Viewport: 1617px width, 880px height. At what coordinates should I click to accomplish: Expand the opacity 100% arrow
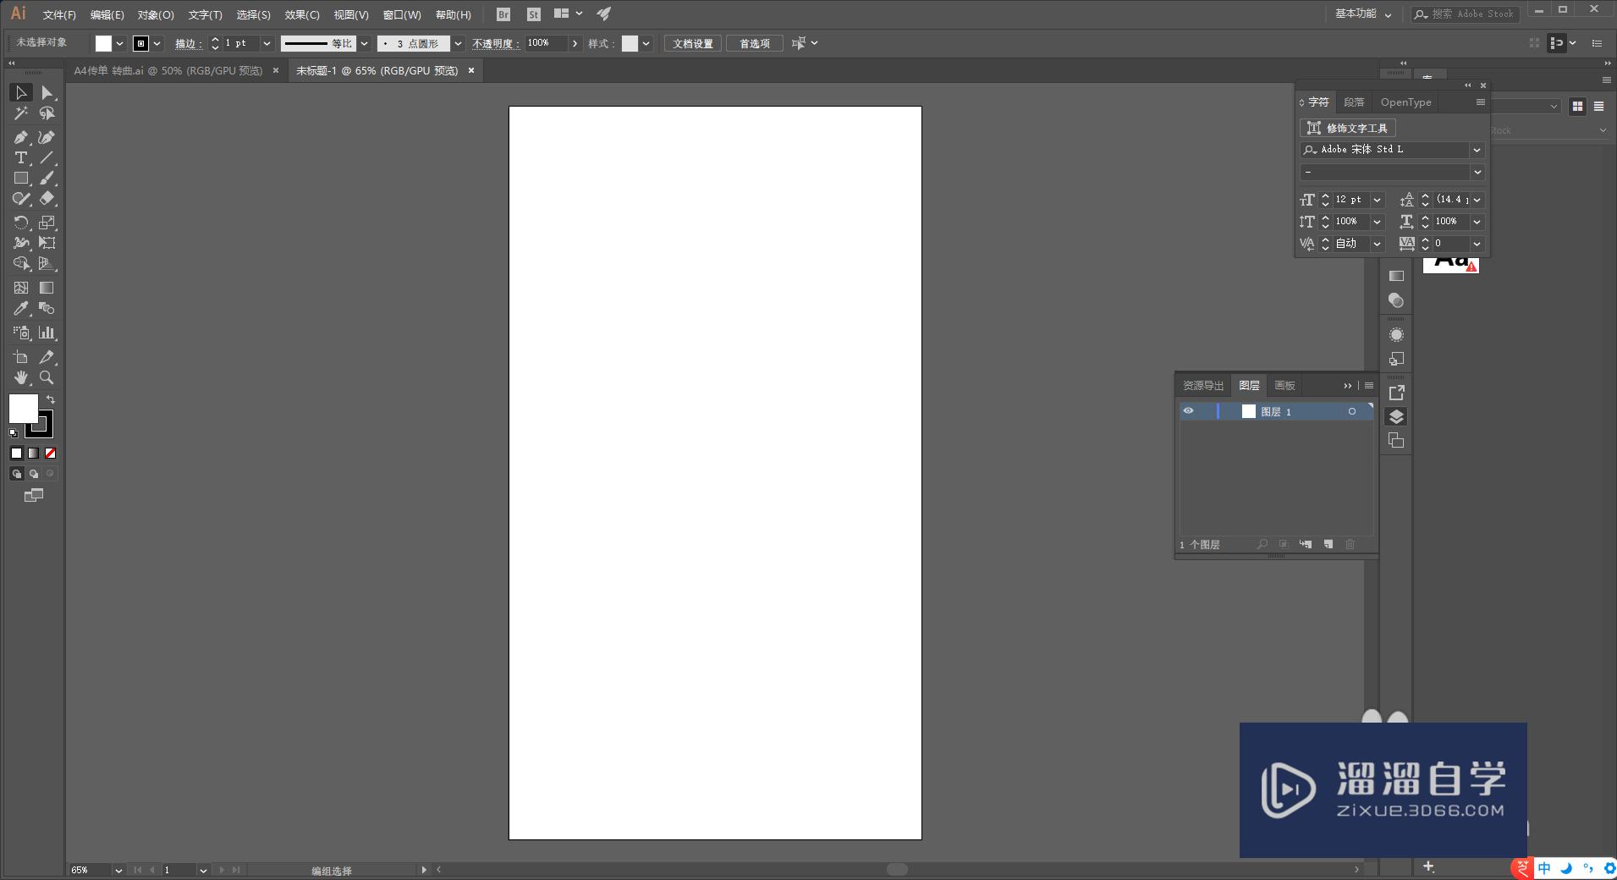(x=575, y=43)
